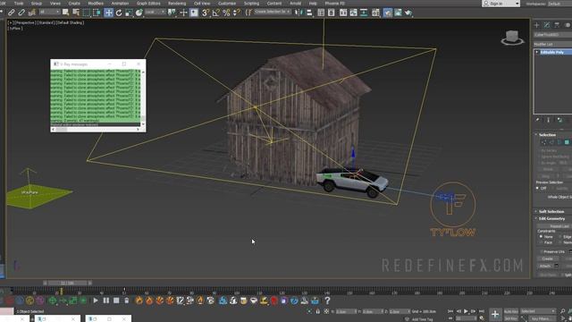The width and height of the screenshot is (572, 322).
Task: Toggle the Spinner Snap icon
Action: pos(236,13)
